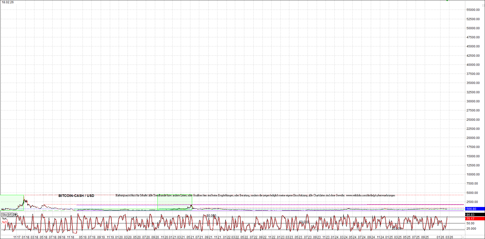Click the 50.000 stochastic midline label
Viewport: 485px width, 239px height.
pyautogui.click(x=304, y=222)
